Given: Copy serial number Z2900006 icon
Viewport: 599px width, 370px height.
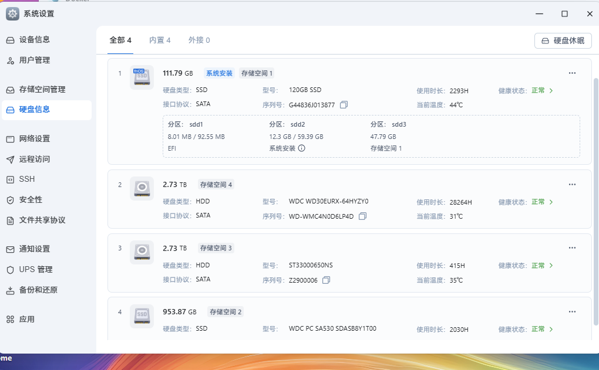Looking at the screenshot, I should tap(326, 280).
